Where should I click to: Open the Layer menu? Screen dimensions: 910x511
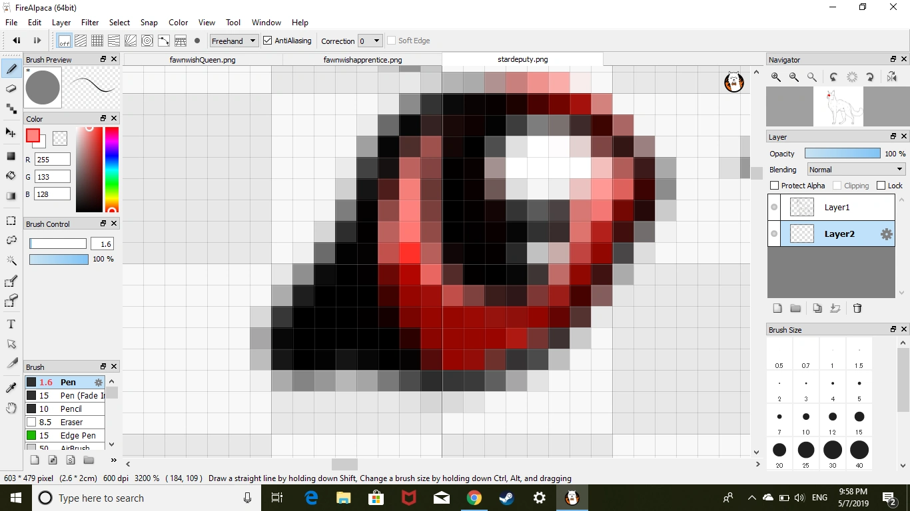tap(61, 23)
